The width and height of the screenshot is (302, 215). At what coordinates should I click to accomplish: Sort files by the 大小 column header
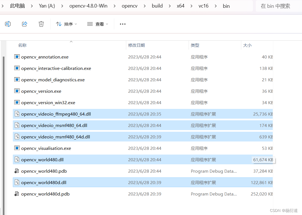(x=247, y=45)
